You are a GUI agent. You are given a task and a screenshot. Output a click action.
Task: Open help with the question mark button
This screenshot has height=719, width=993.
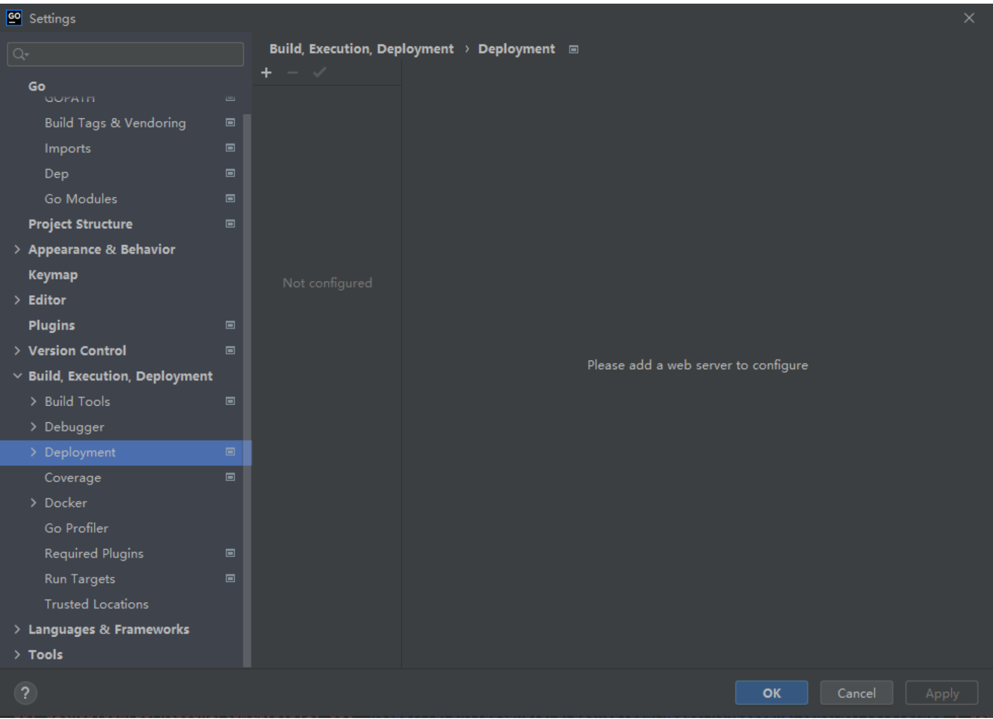pyautogui.click(x=26, y=693)
